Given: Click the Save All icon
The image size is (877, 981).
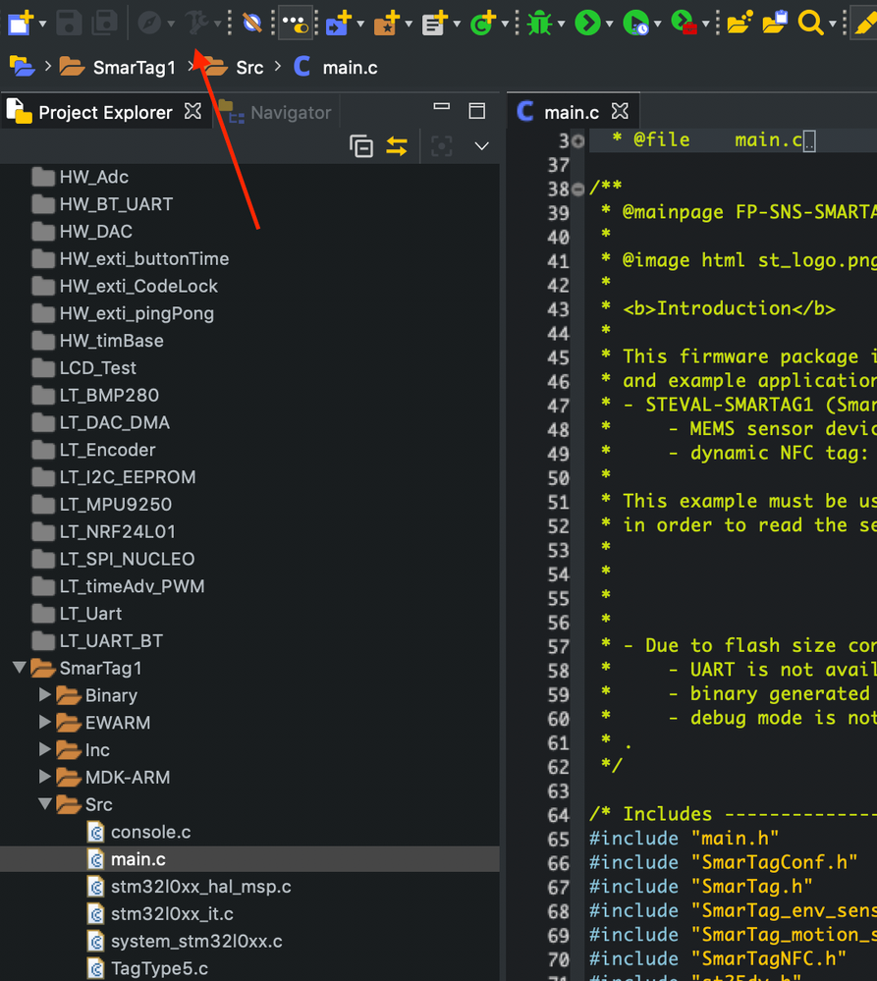Looking at the screenshot, I should [x=104, y=24].
